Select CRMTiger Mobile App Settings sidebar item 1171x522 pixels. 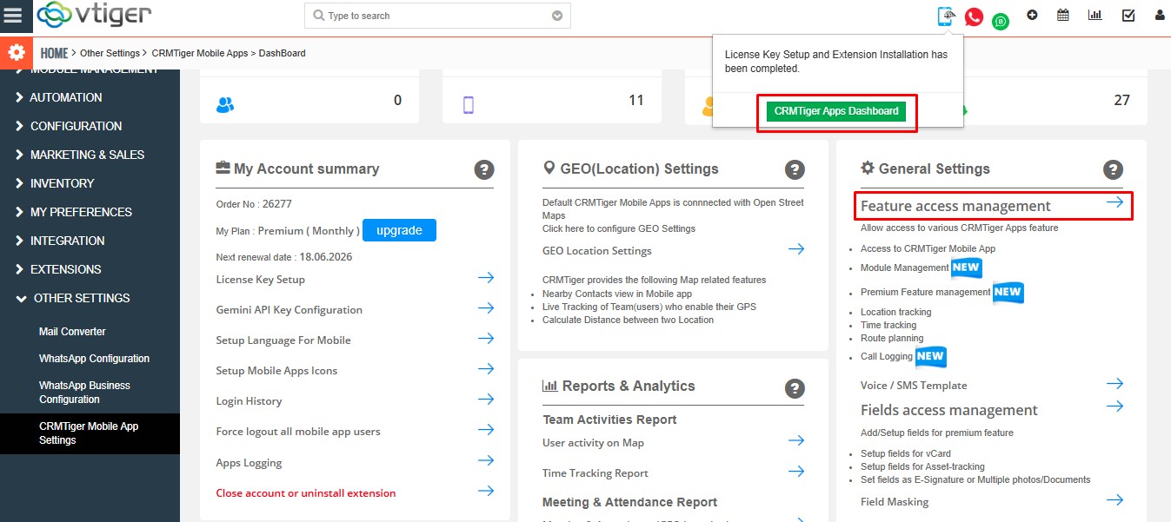click(89, 433)
